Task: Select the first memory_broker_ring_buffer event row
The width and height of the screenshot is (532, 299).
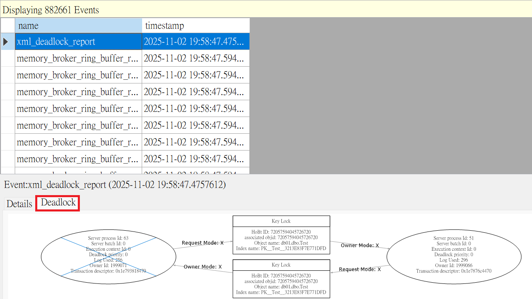Action: click(x=78, y=58)
